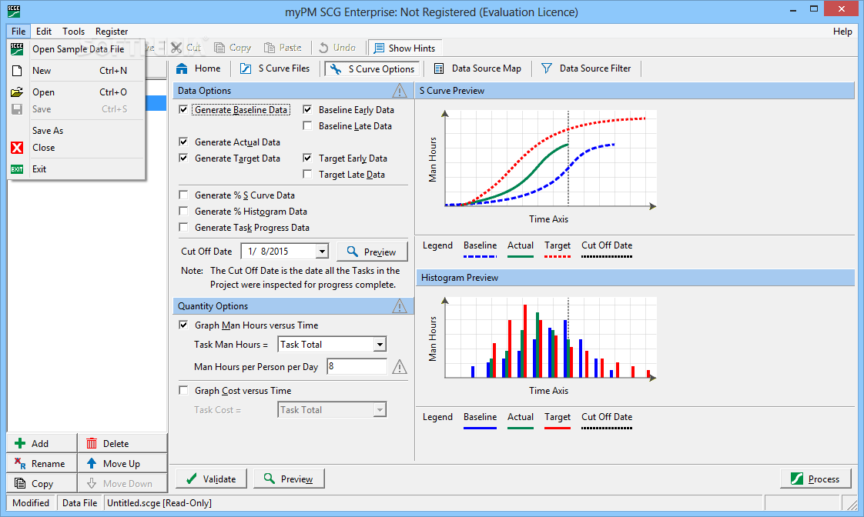The image size is (864, 517).
Task: Click the Open folder icon in File menu
Action: coord(17,92)
